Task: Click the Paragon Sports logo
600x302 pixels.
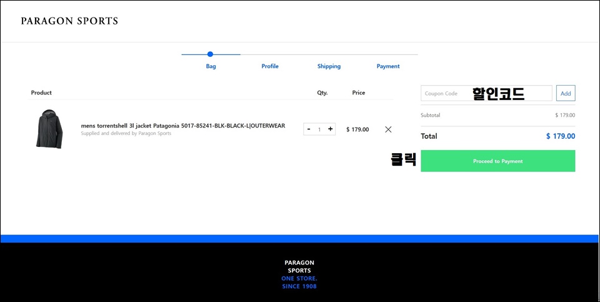Action: pyautogui.click(x=69, y=21)
